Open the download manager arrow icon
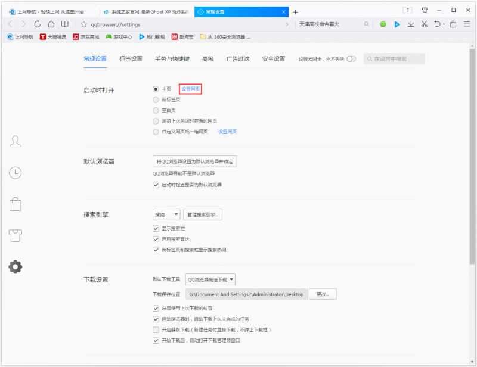The width and height of the screenshot is (477, 367). pos(411,25)
